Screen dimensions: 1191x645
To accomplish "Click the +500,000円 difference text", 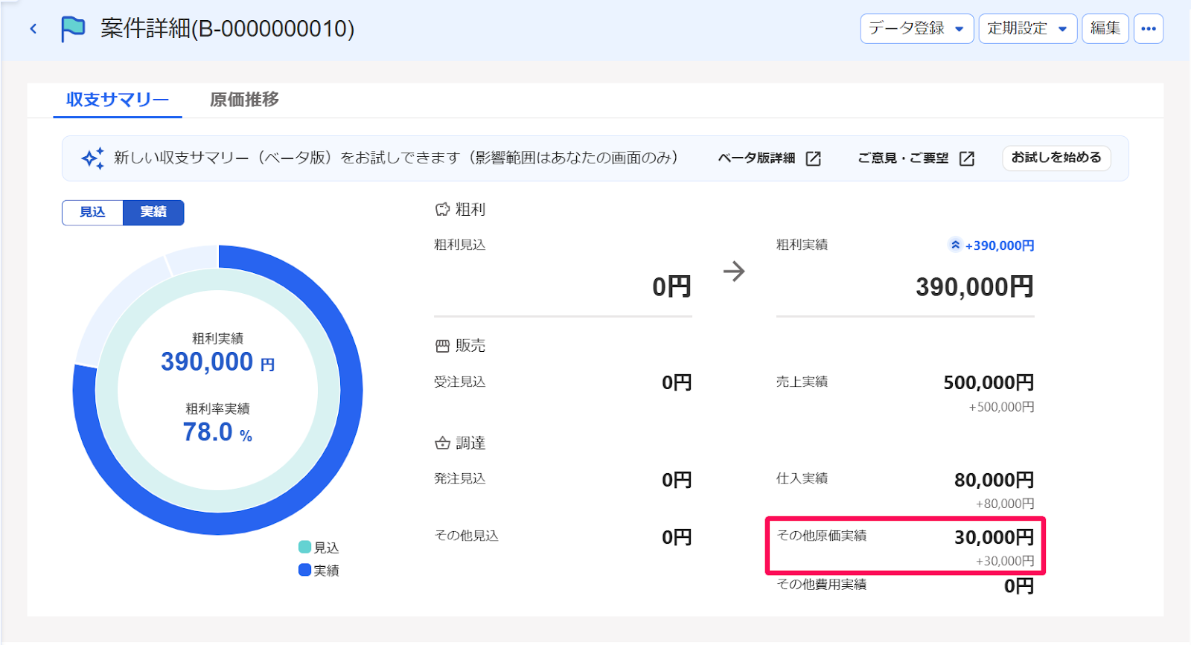I will tap(1001, 407).
